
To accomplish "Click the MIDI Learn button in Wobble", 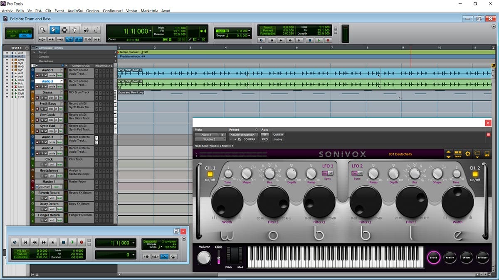I will click(458, 154).
